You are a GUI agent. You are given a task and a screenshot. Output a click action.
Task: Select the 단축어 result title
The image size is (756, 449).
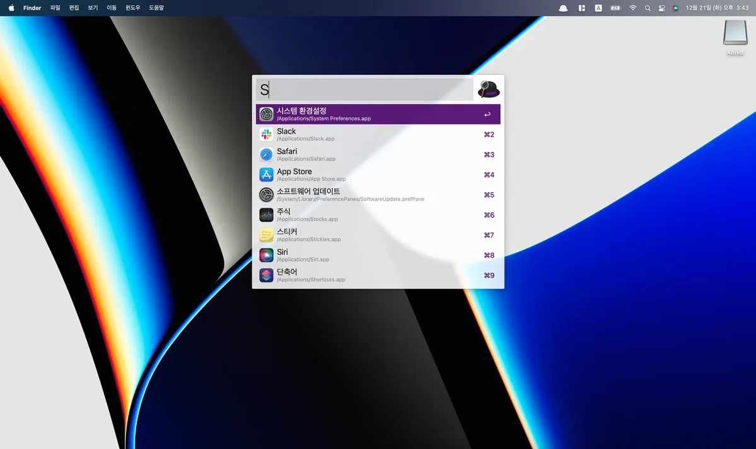coord(287,272)
